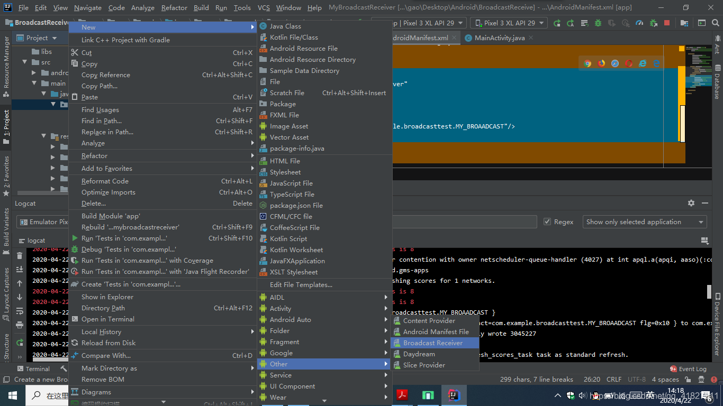Viewport: 723px width, 406px height.
Task: Open the Terminal tool window tab
Action: coord(33,368)
